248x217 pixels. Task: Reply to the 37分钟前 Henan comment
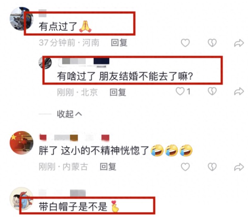119,42
